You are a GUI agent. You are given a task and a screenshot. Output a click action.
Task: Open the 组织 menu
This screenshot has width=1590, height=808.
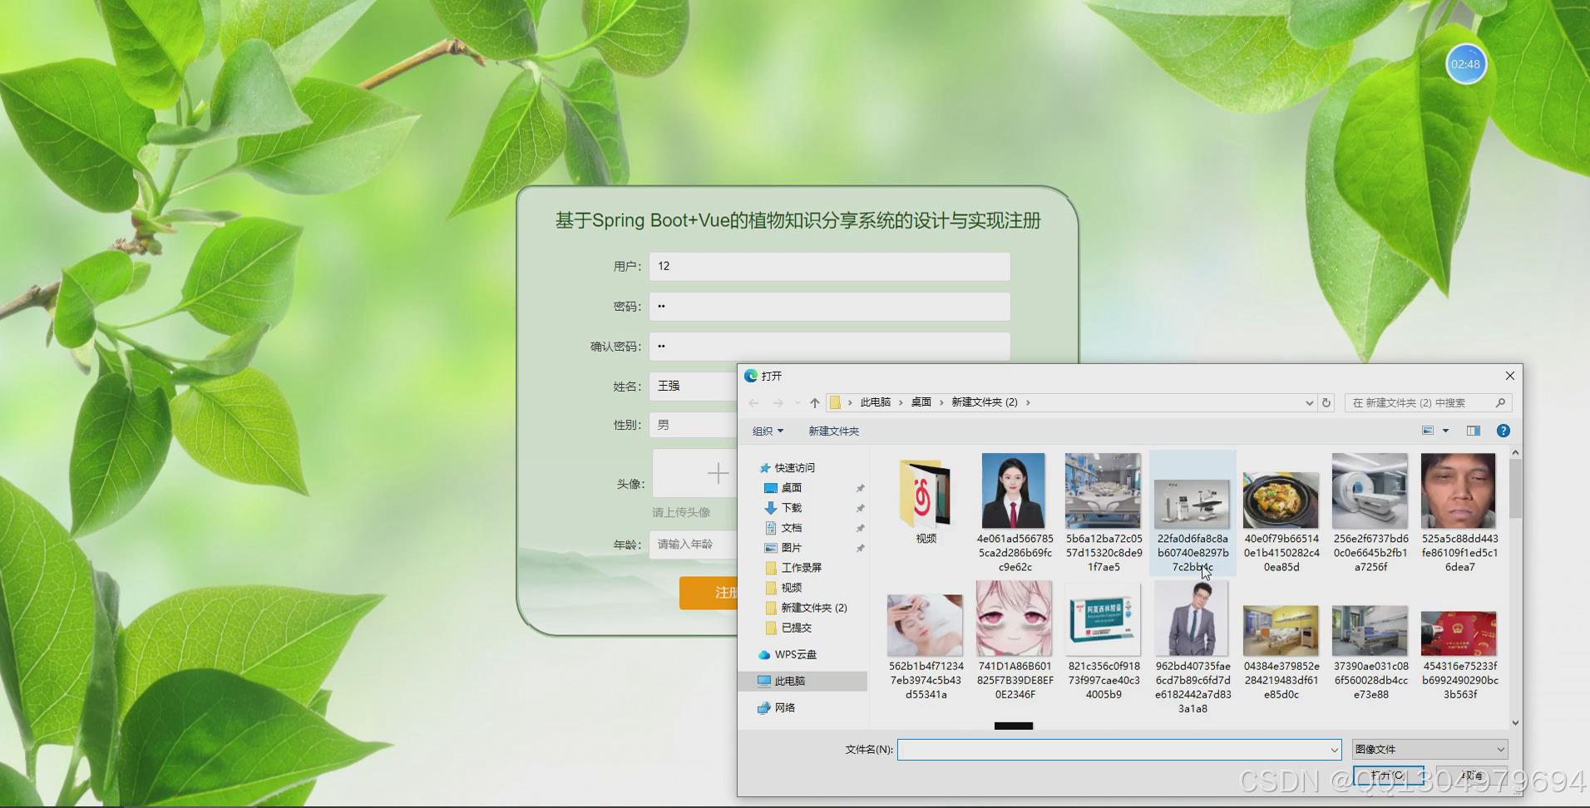tap(768, 431)
